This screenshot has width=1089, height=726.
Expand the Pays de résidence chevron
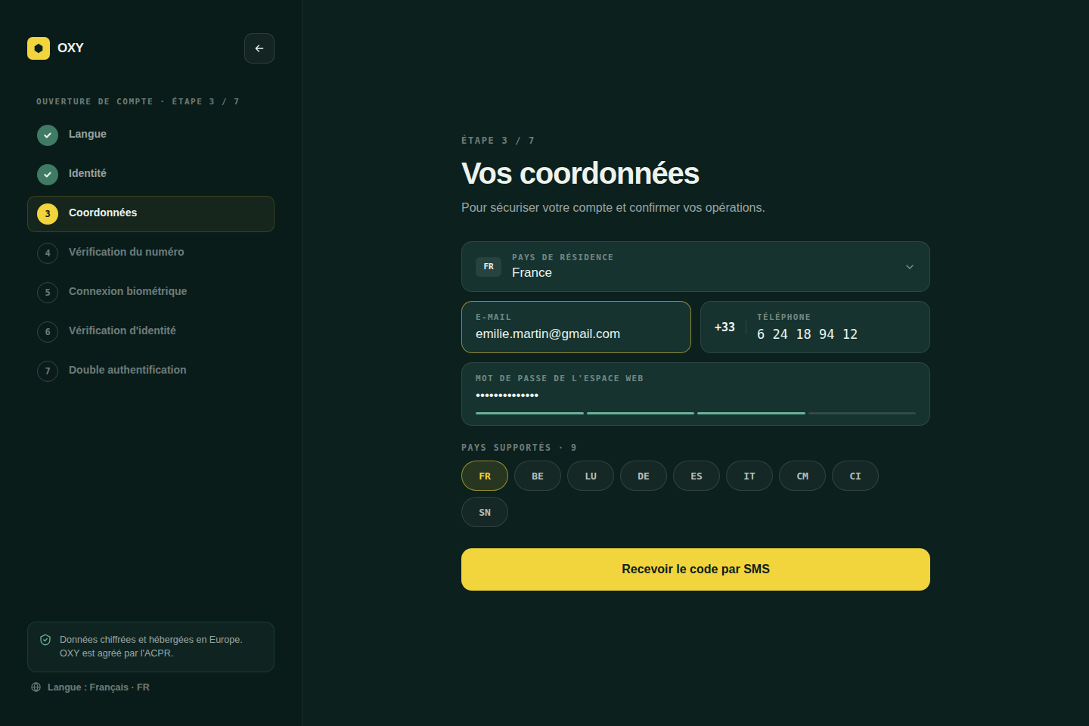coord(910,267)
